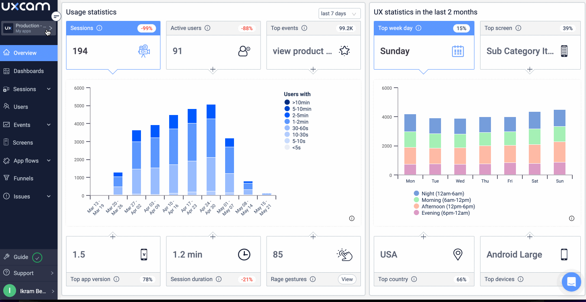Viewport: 586px width, 302px height.
Task: Click the View button for Rage gestures
Action: [x=347, y=279]
